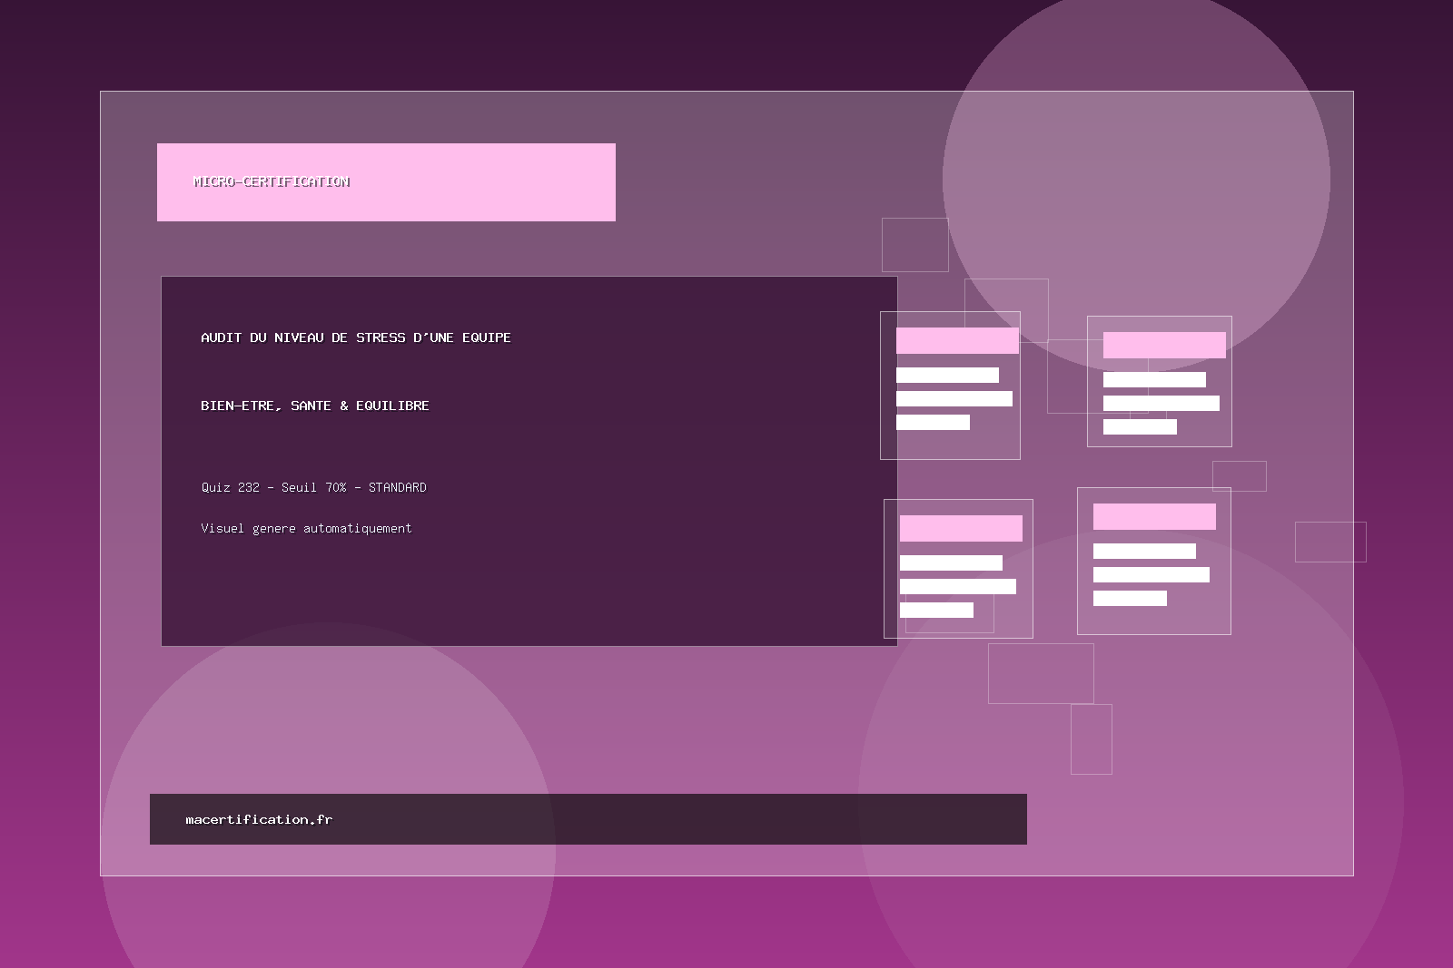Click the pink header bar of the top-left card
The image size is (1453, 968).
click(957, 341)
